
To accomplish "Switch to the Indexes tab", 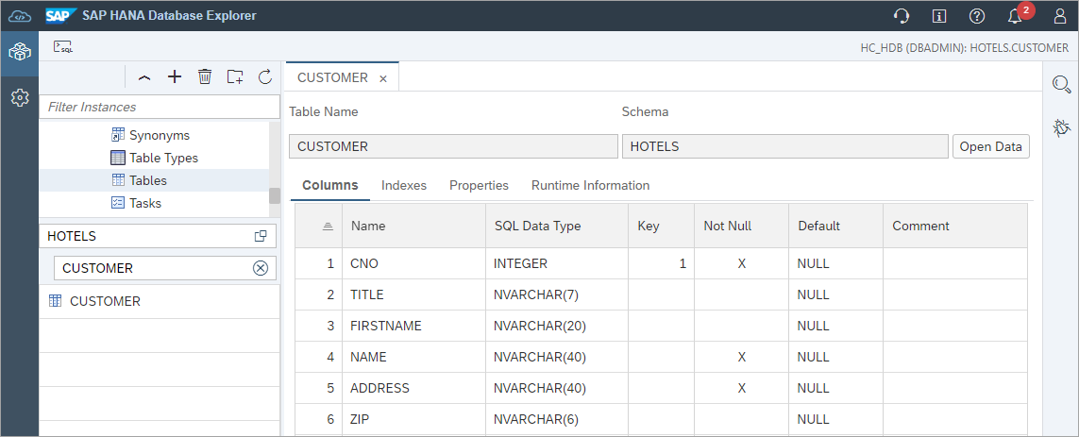I will point(404,185).
